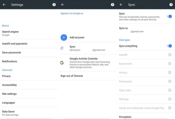Open Data Saver setting
The height and width of the screenshot is (119, 175).
coord(29,113)
